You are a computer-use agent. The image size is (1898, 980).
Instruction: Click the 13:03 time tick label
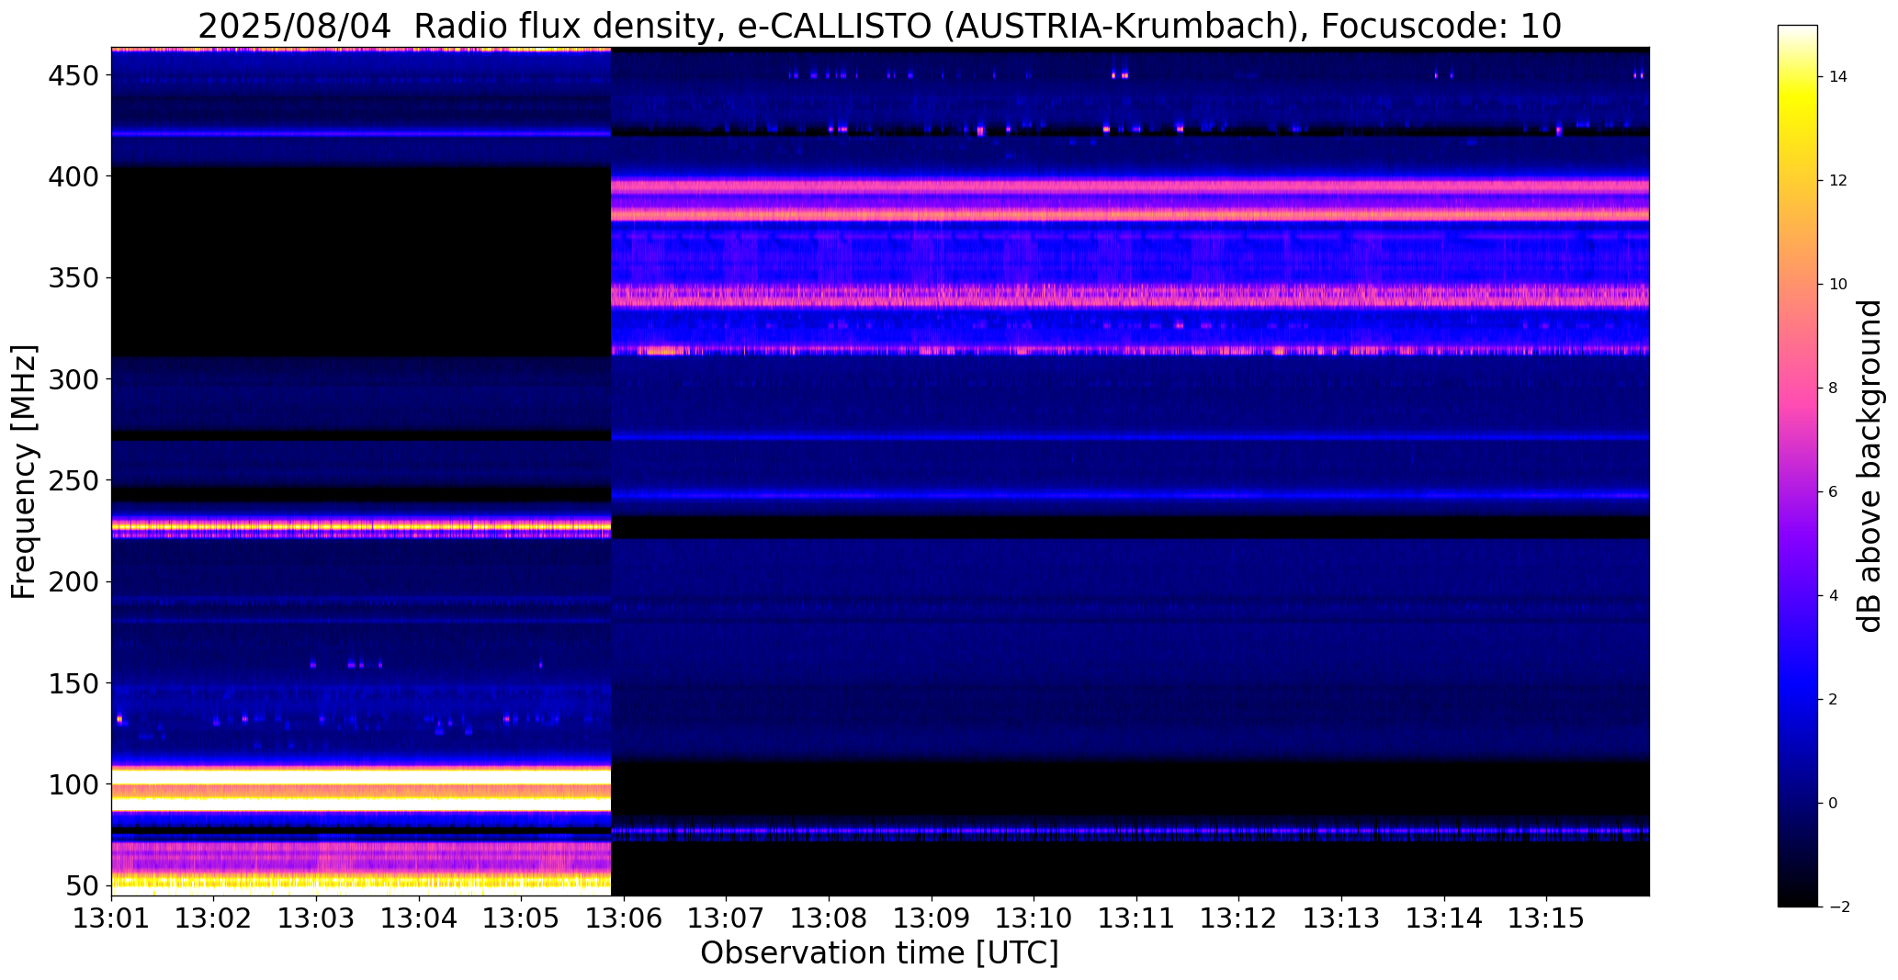pos(317,918)
